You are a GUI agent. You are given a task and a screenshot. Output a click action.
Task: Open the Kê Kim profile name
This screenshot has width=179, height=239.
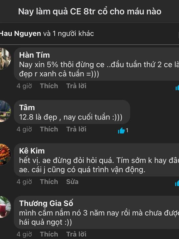32,151
